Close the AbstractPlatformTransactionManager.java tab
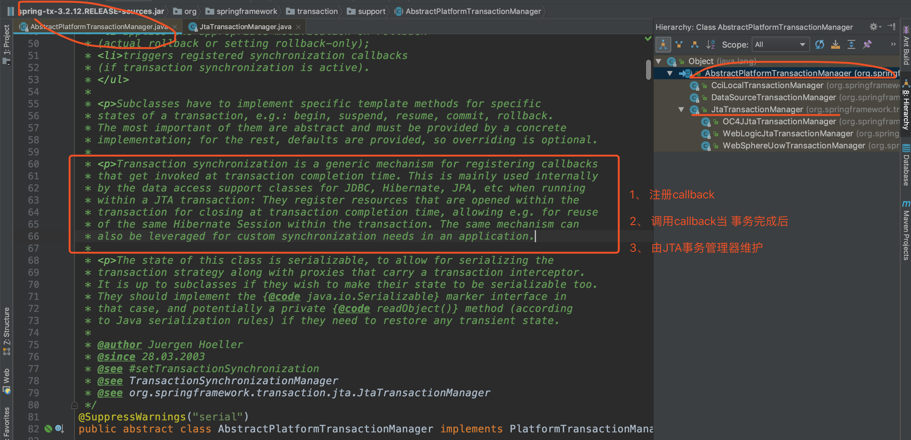 pos(175,27)
